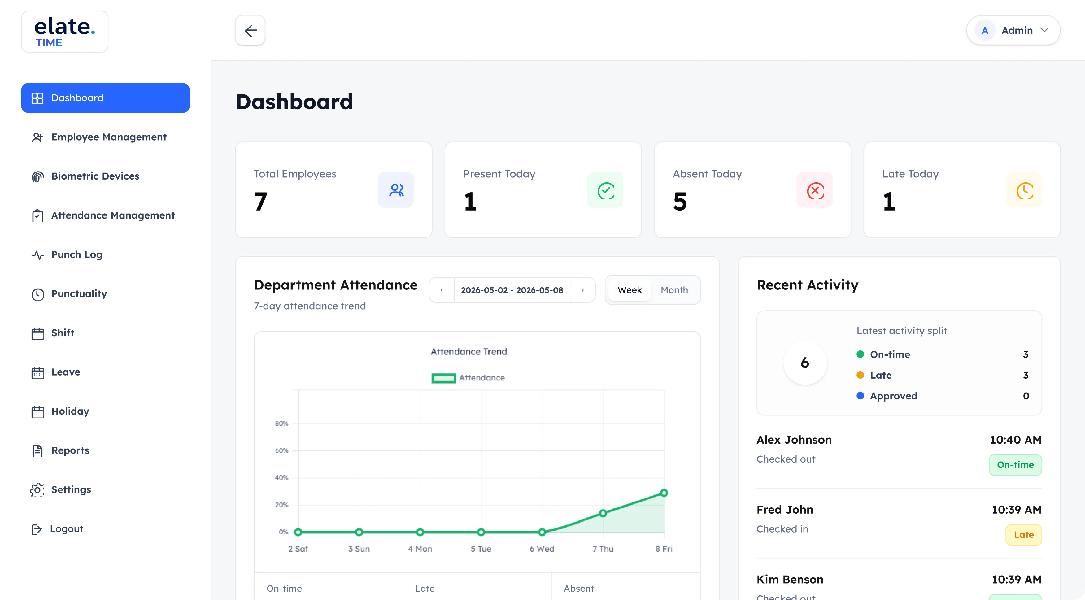Click Fred John's Late badge
This screenshot has width=1085, height=600.
tap(1023, 535)
